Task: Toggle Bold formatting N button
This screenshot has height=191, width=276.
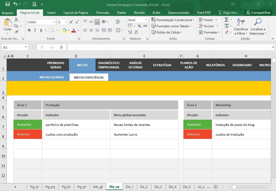Action: tap(29, 30)
